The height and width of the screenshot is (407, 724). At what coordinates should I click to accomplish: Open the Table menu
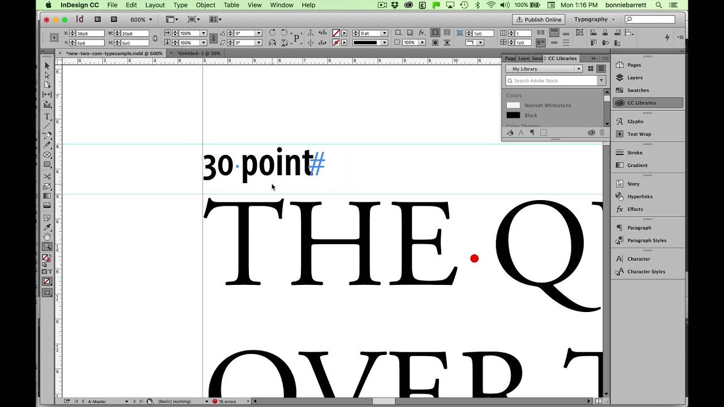tap(231, 5)
